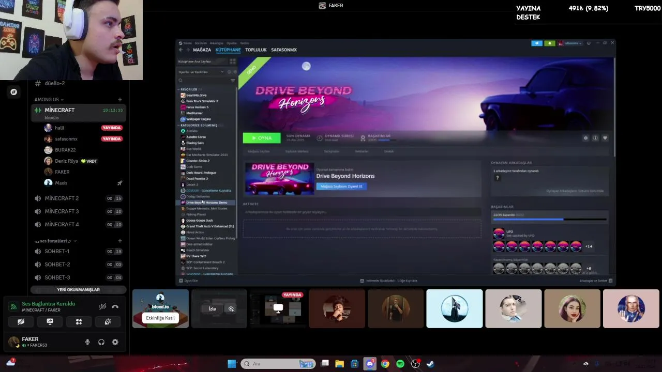Click Mağaza Sayfasını Ziyaret Et button
Image resolution: width=662 pixels, height=372 pixels.
(x=341, y=186)
